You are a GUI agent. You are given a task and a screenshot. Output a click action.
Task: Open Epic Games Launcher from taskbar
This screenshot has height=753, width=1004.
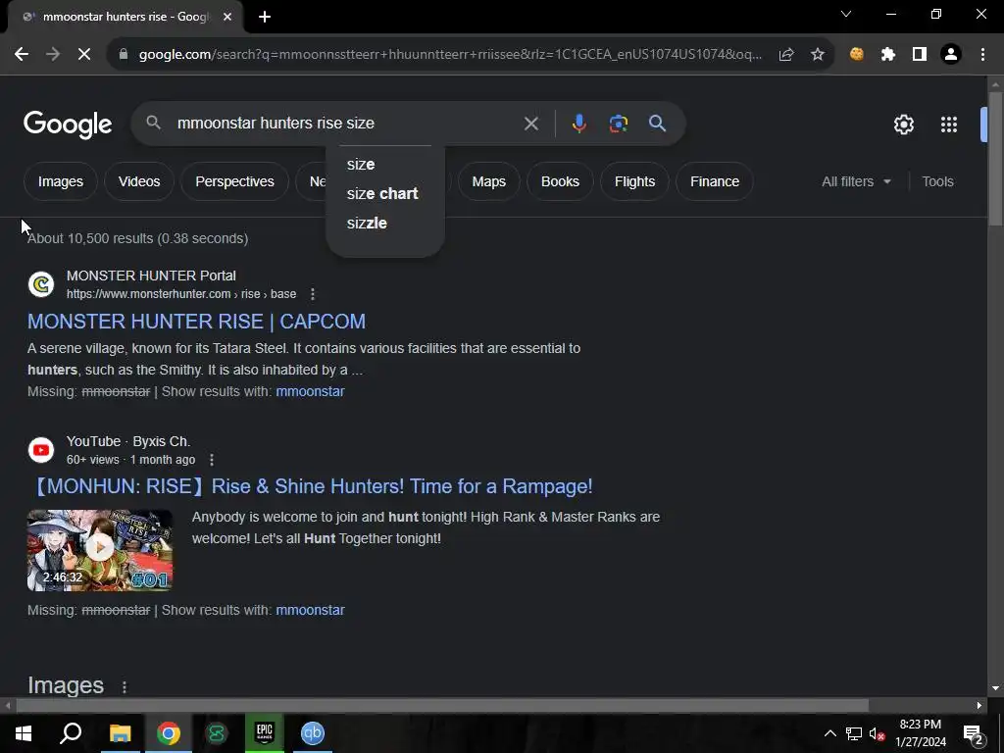tap(265, 733)
